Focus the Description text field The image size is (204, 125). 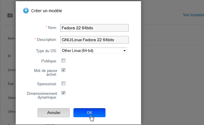[94, 39]
